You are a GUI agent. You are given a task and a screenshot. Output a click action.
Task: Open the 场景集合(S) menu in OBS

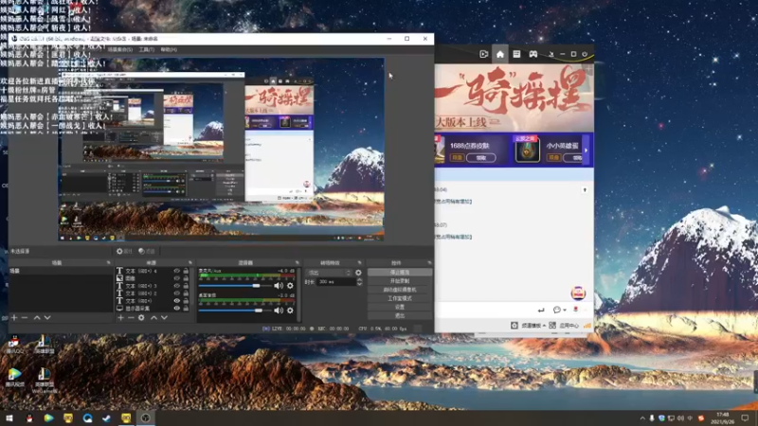click(120, 50)
